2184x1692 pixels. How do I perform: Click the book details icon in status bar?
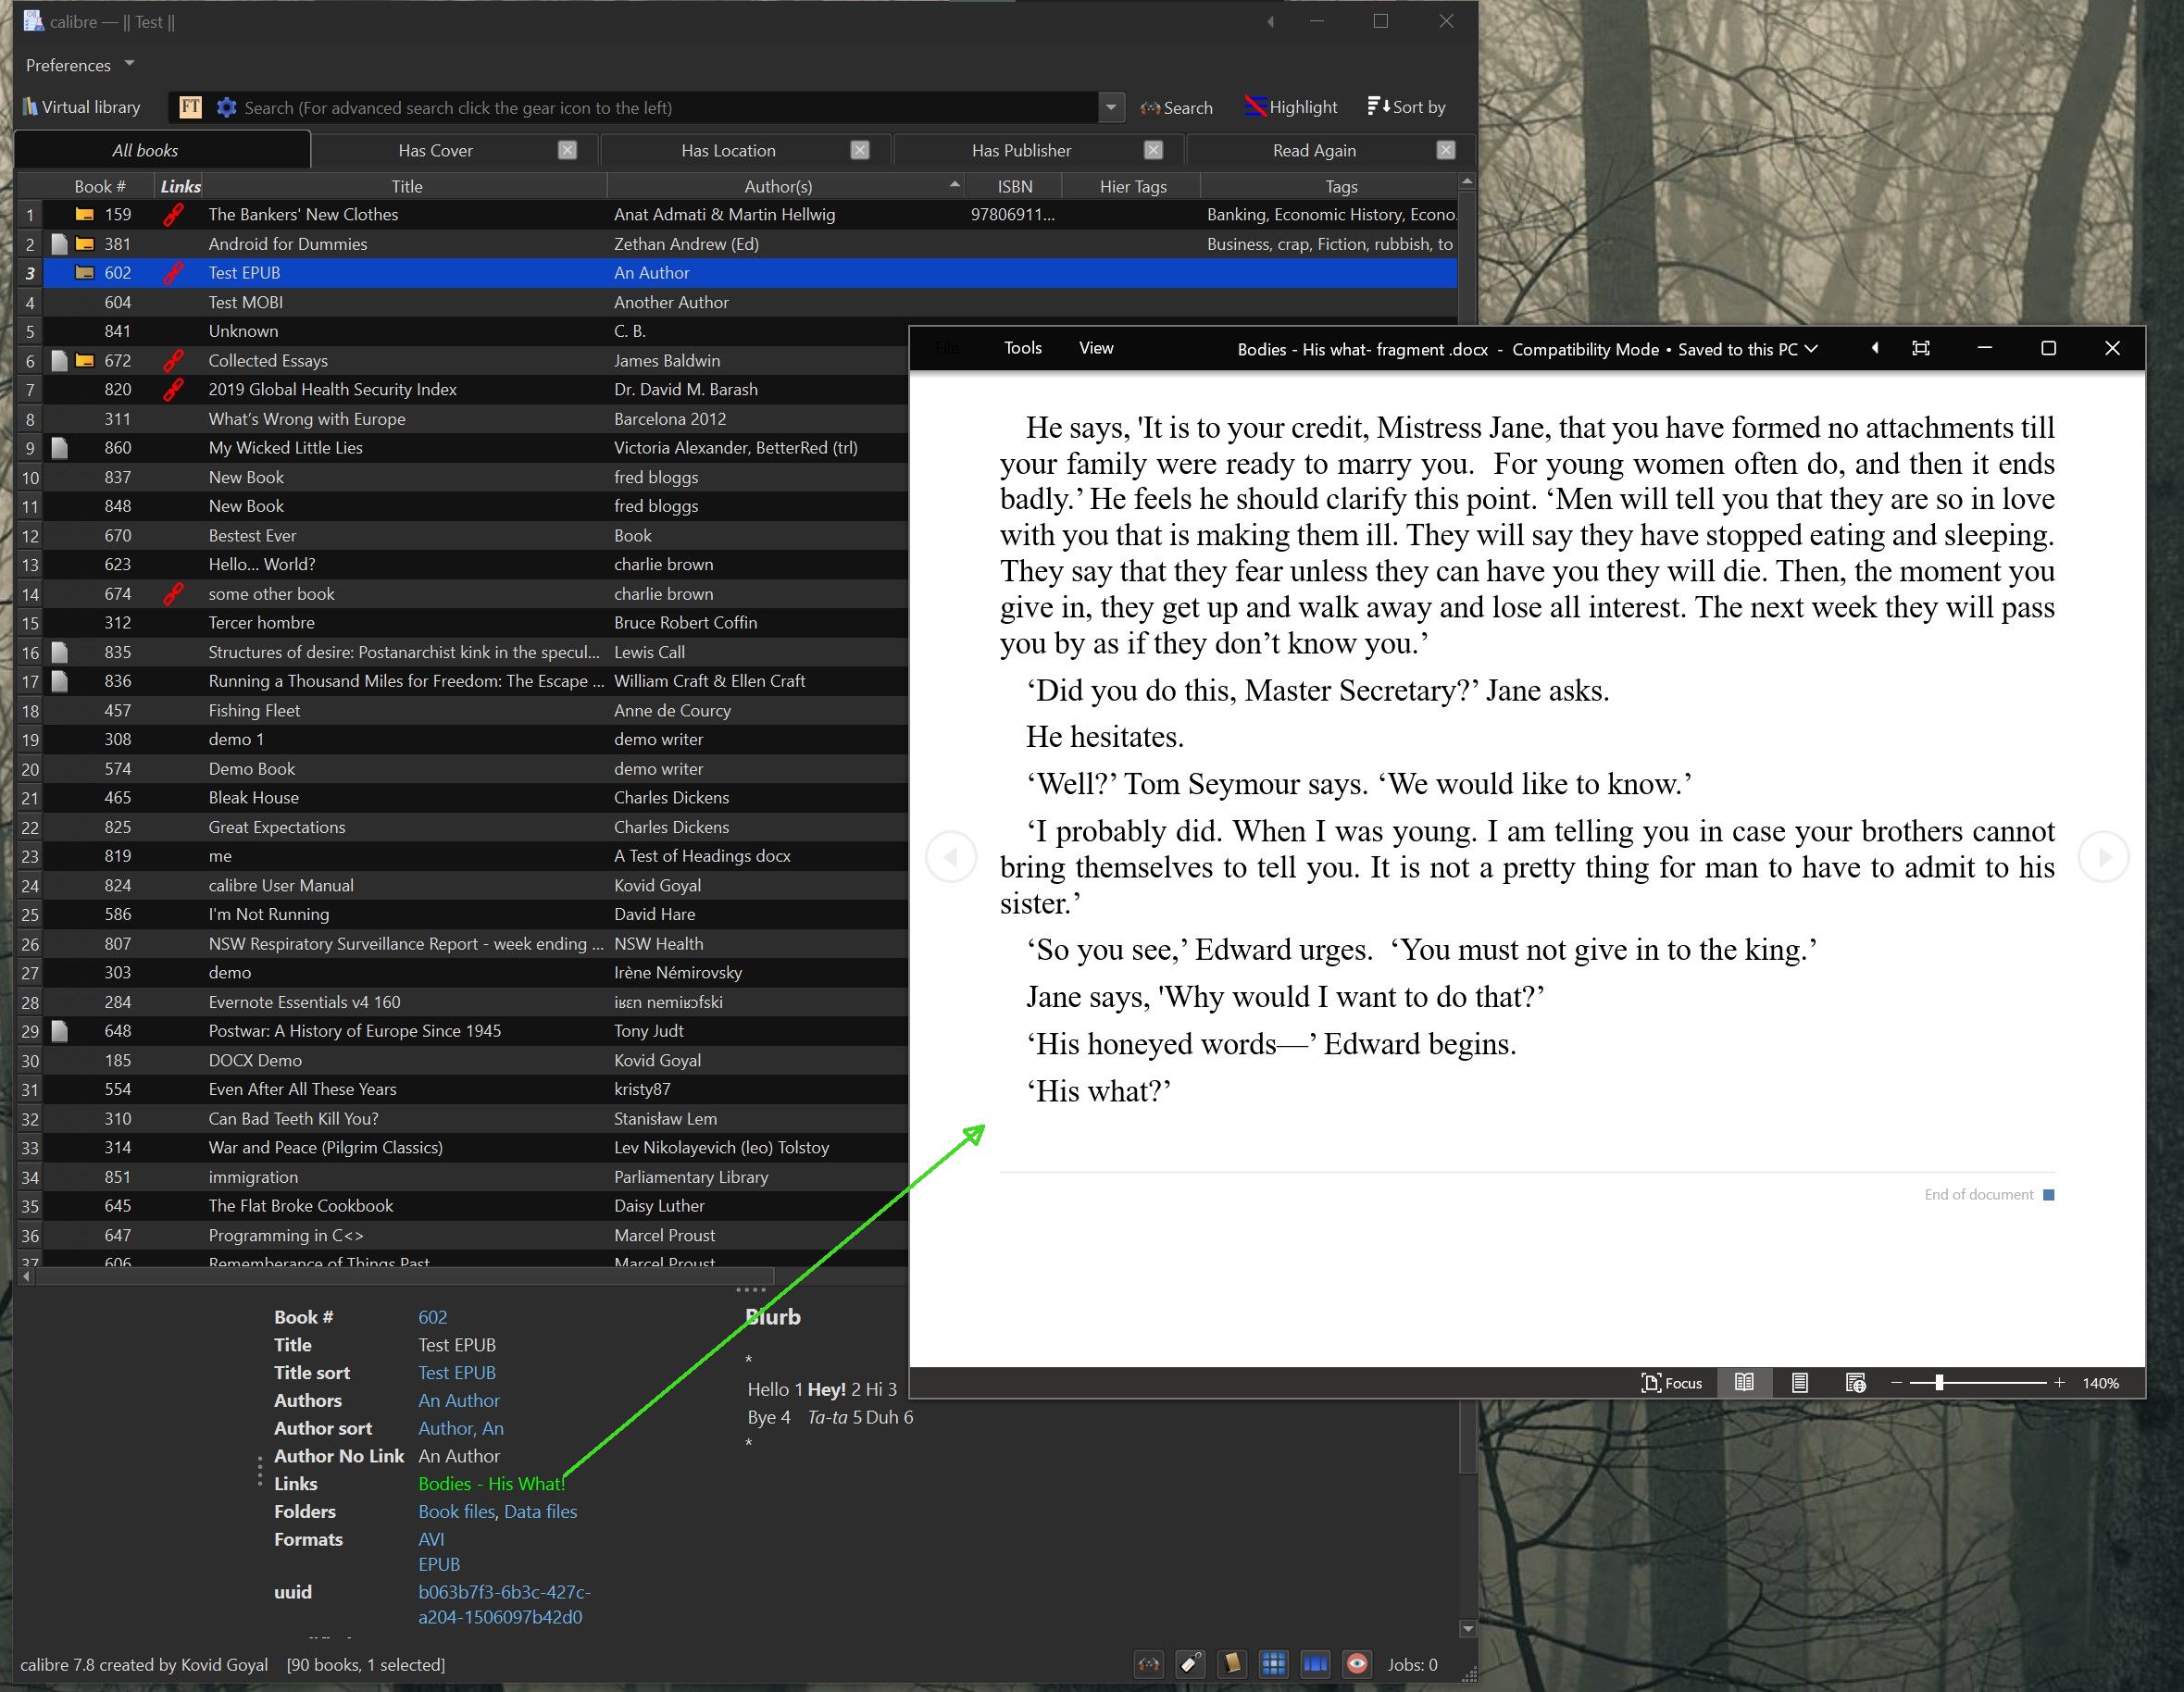(x=1232, y=1664)
